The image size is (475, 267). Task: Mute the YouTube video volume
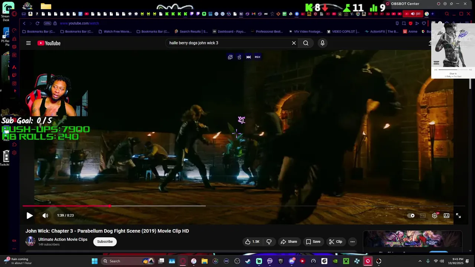(45, 215)
